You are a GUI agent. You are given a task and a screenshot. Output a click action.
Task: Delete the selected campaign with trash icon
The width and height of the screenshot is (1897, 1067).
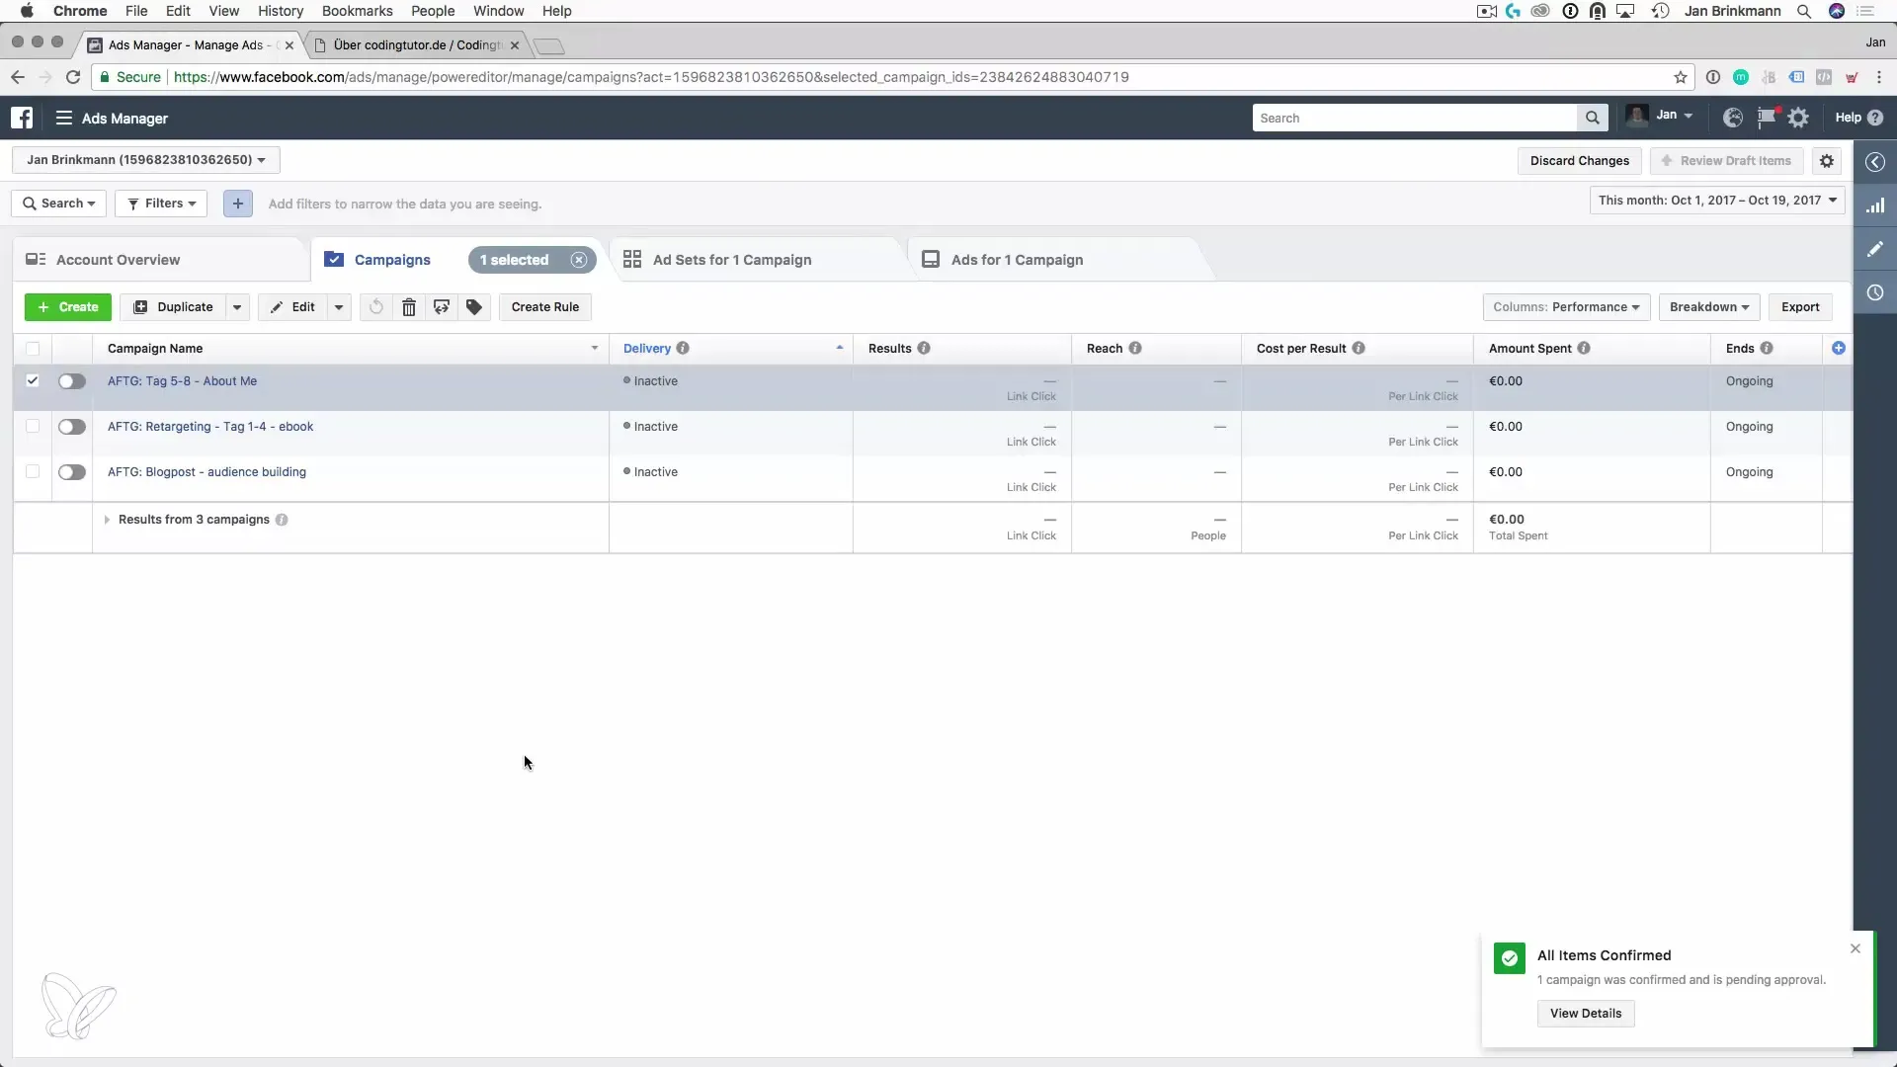[x=409, y=307]
